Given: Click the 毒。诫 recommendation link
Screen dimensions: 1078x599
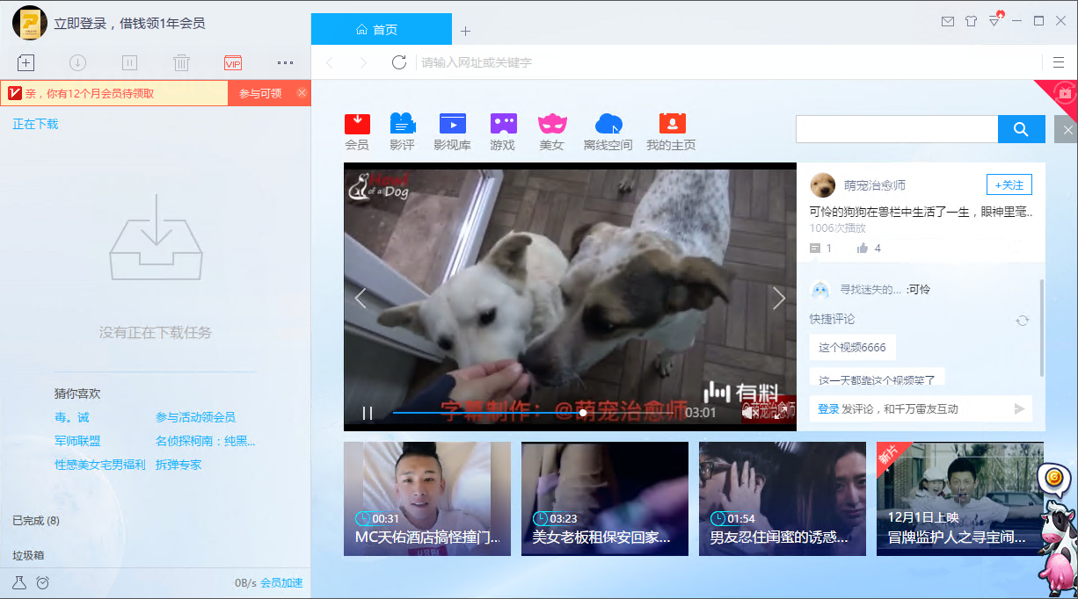Looking at the screenshot, I should coord(72,417).
